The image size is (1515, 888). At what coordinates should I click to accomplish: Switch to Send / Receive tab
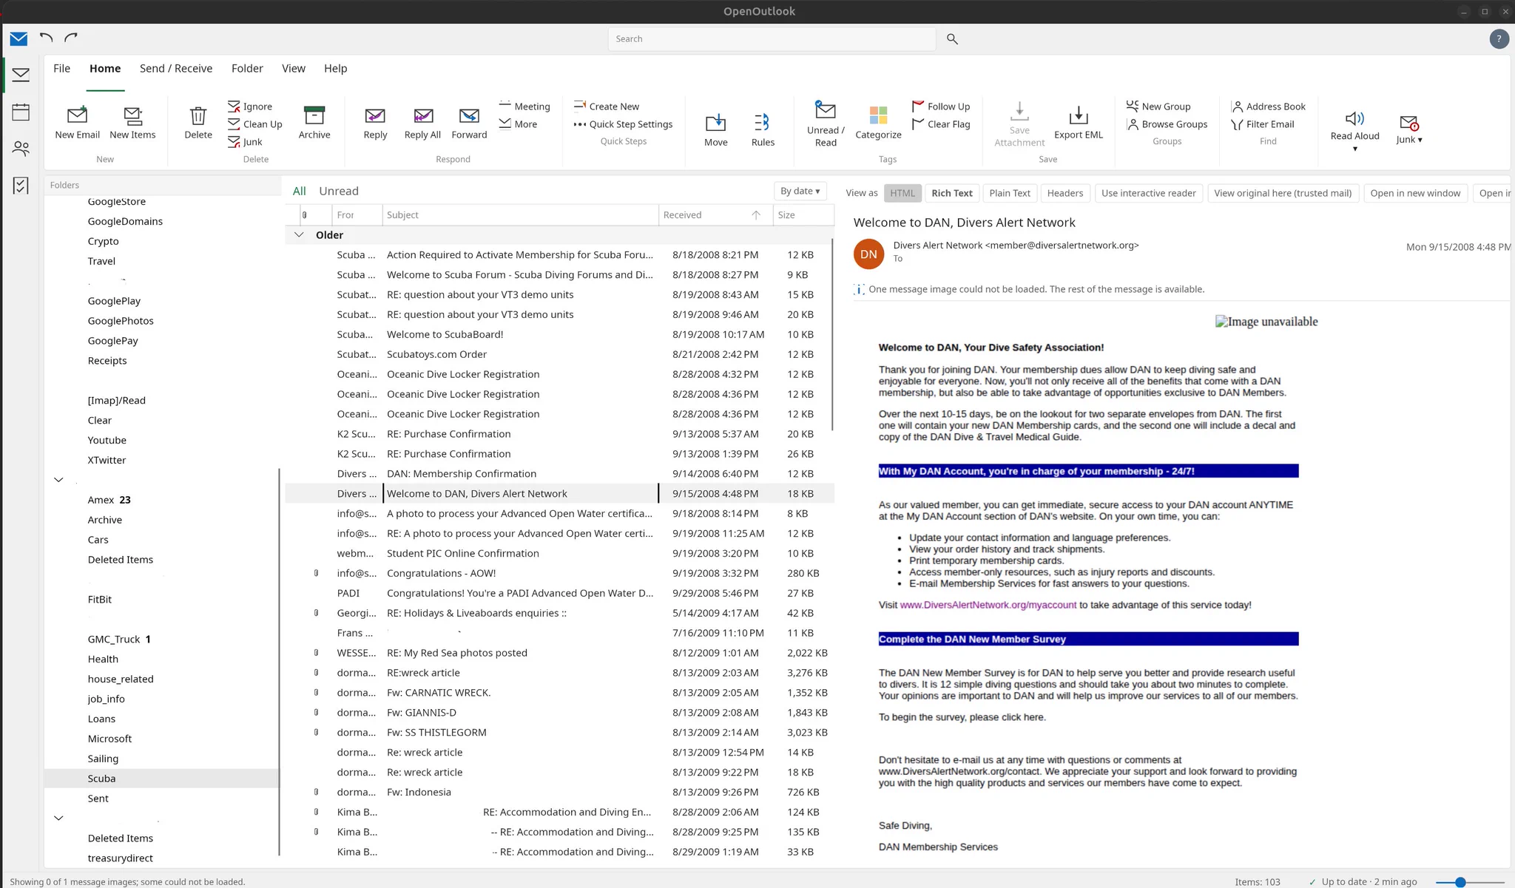tap(176, 68)
